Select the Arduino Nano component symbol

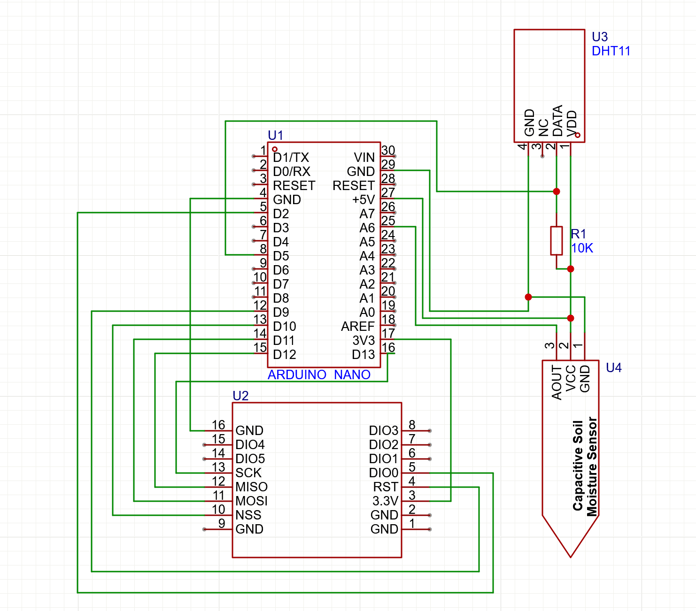pos(324,253)
